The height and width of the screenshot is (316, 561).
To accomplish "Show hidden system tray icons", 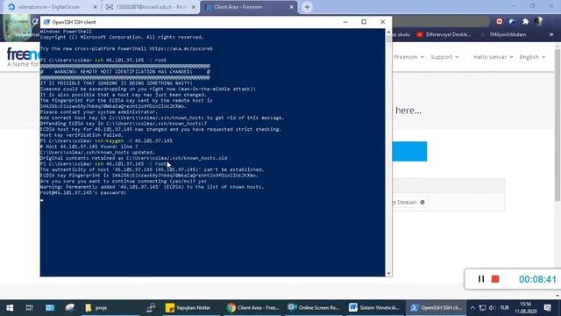I will (472, 308).
